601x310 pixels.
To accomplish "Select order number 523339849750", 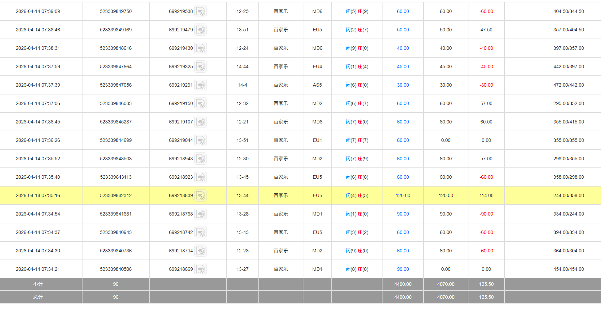I will pyautogui.click(x=116, y=12).
